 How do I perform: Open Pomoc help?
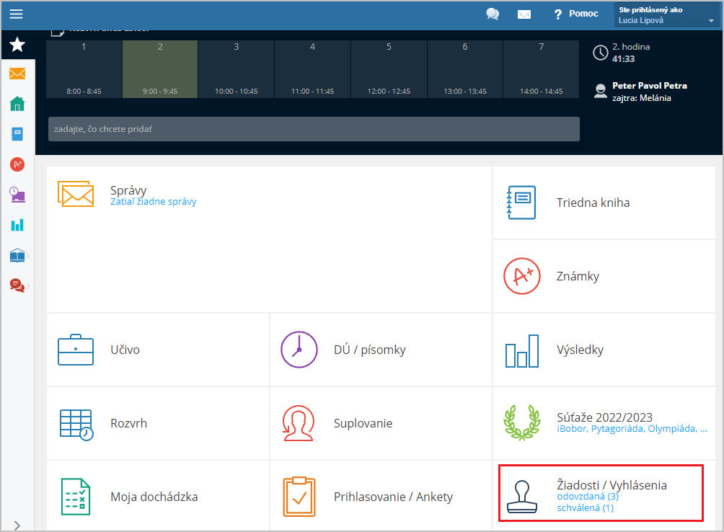[575, 14]
